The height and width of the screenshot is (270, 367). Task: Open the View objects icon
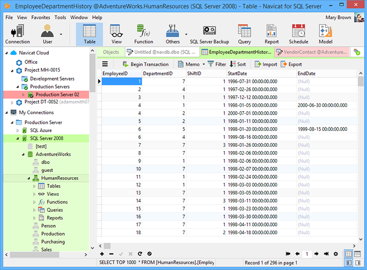(x=116, y=35)
